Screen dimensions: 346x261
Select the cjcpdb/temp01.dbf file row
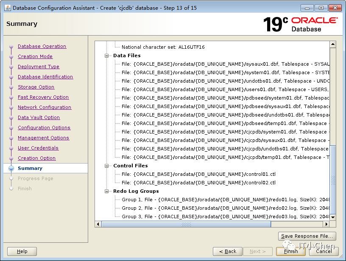[x=225, y=157]
